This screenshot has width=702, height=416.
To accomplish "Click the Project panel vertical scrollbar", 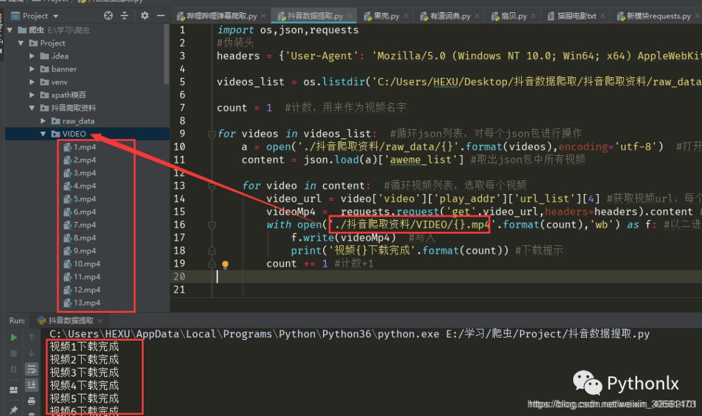I will 166,54.
